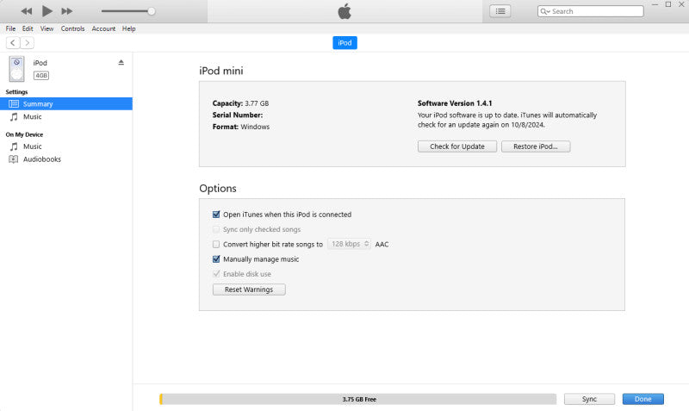Click the Serial Number label
Viewport: 689px width, 411px height.
tap(238, 115)
